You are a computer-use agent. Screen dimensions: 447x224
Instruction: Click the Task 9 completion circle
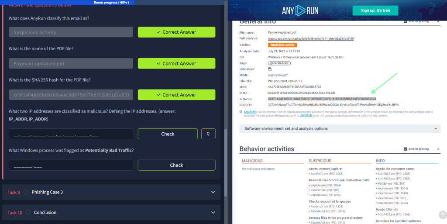pyautogui.click(x=26, y=192)
